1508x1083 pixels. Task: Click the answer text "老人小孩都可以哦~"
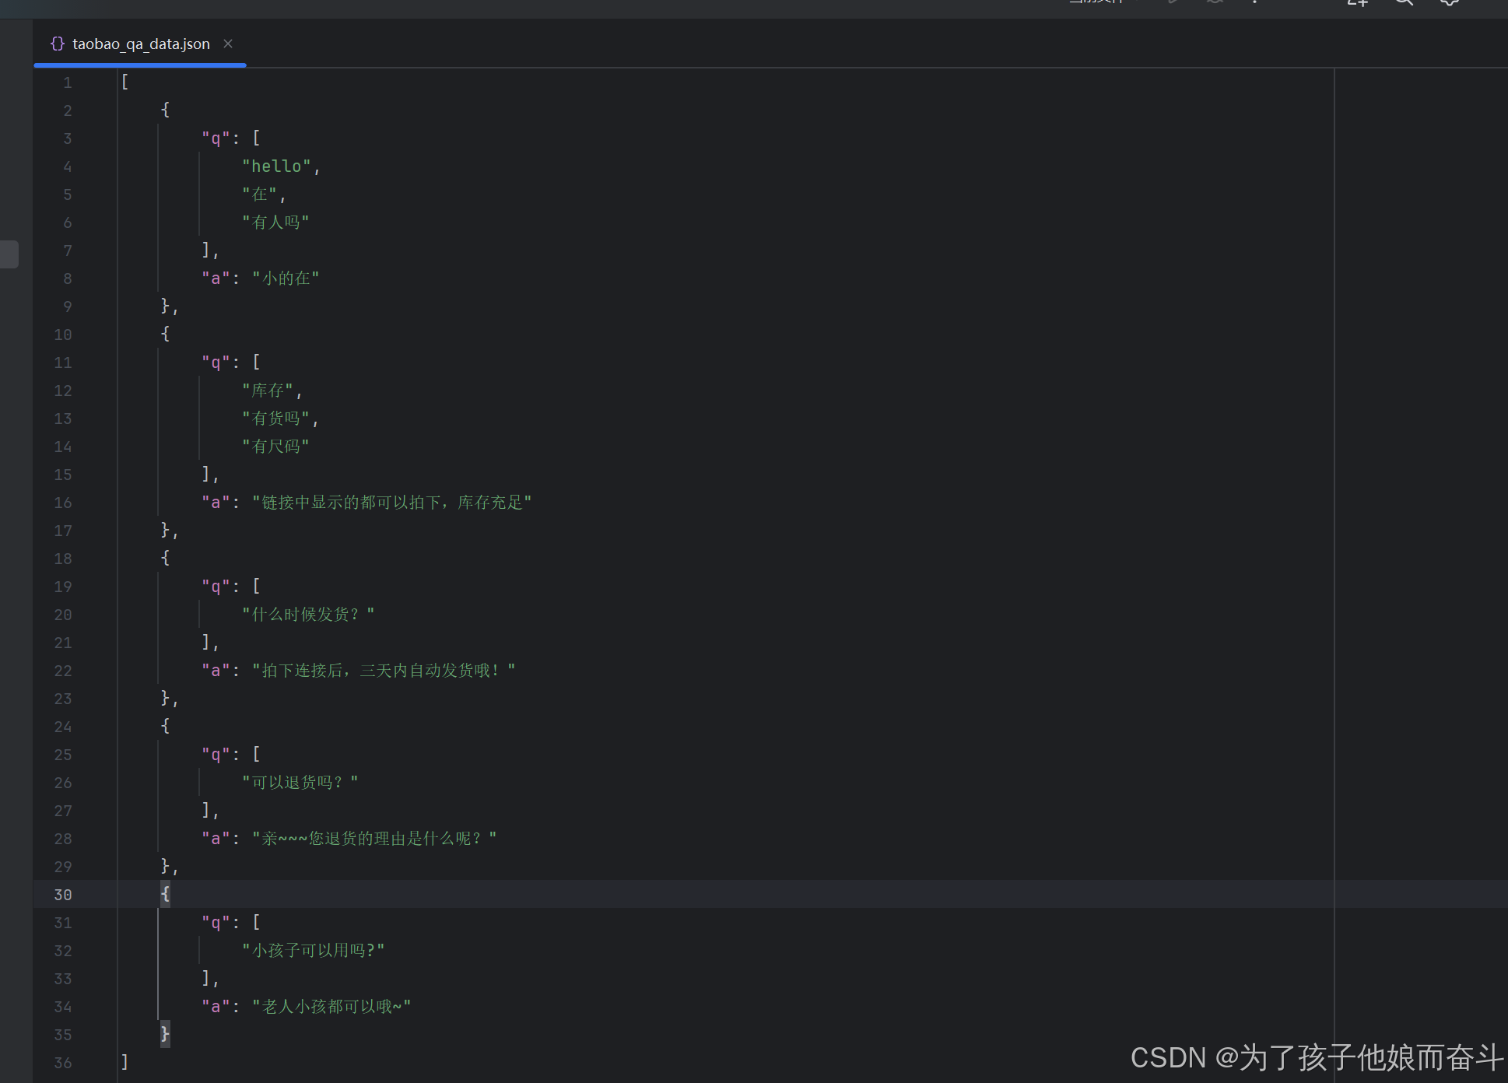coord(331,1007)
